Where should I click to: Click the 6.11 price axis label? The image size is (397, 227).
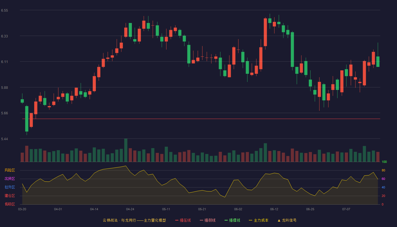pyautogui.click(x=5, y=62)
